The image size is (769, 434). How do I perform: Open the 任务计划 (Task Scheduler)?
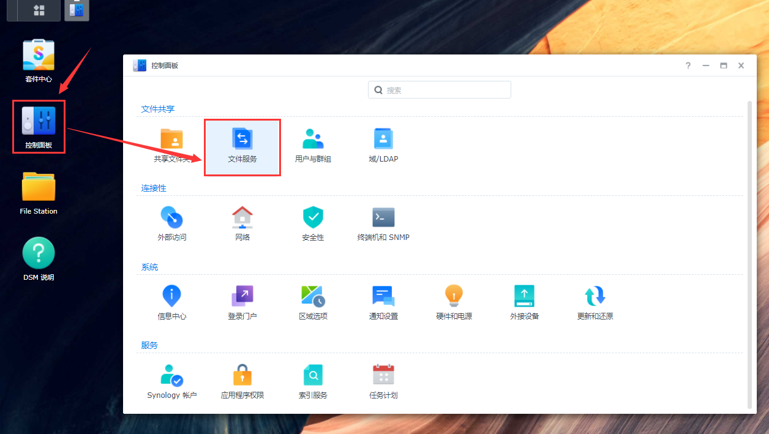pyautogui.click(x=383, y=380)
